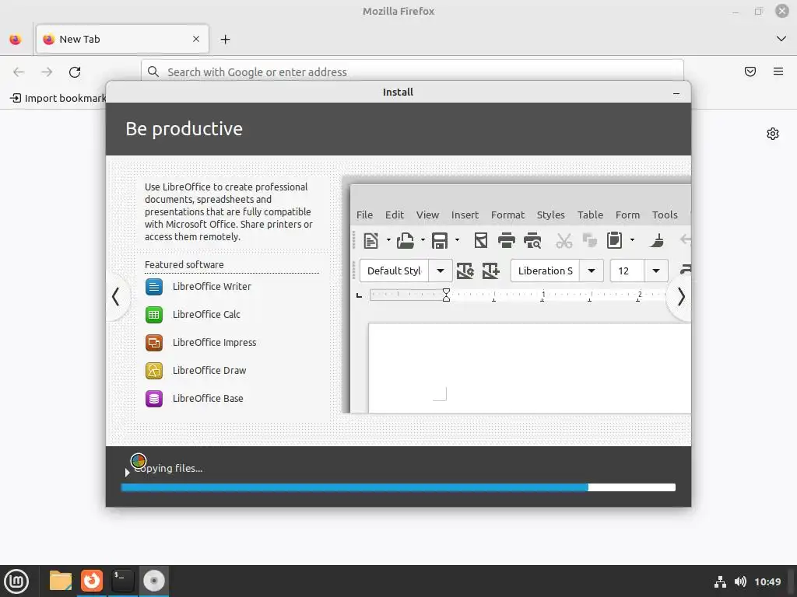Click Import bookmarks in the toolbar
Screen dimensions: 797x597
coord(58,98)
